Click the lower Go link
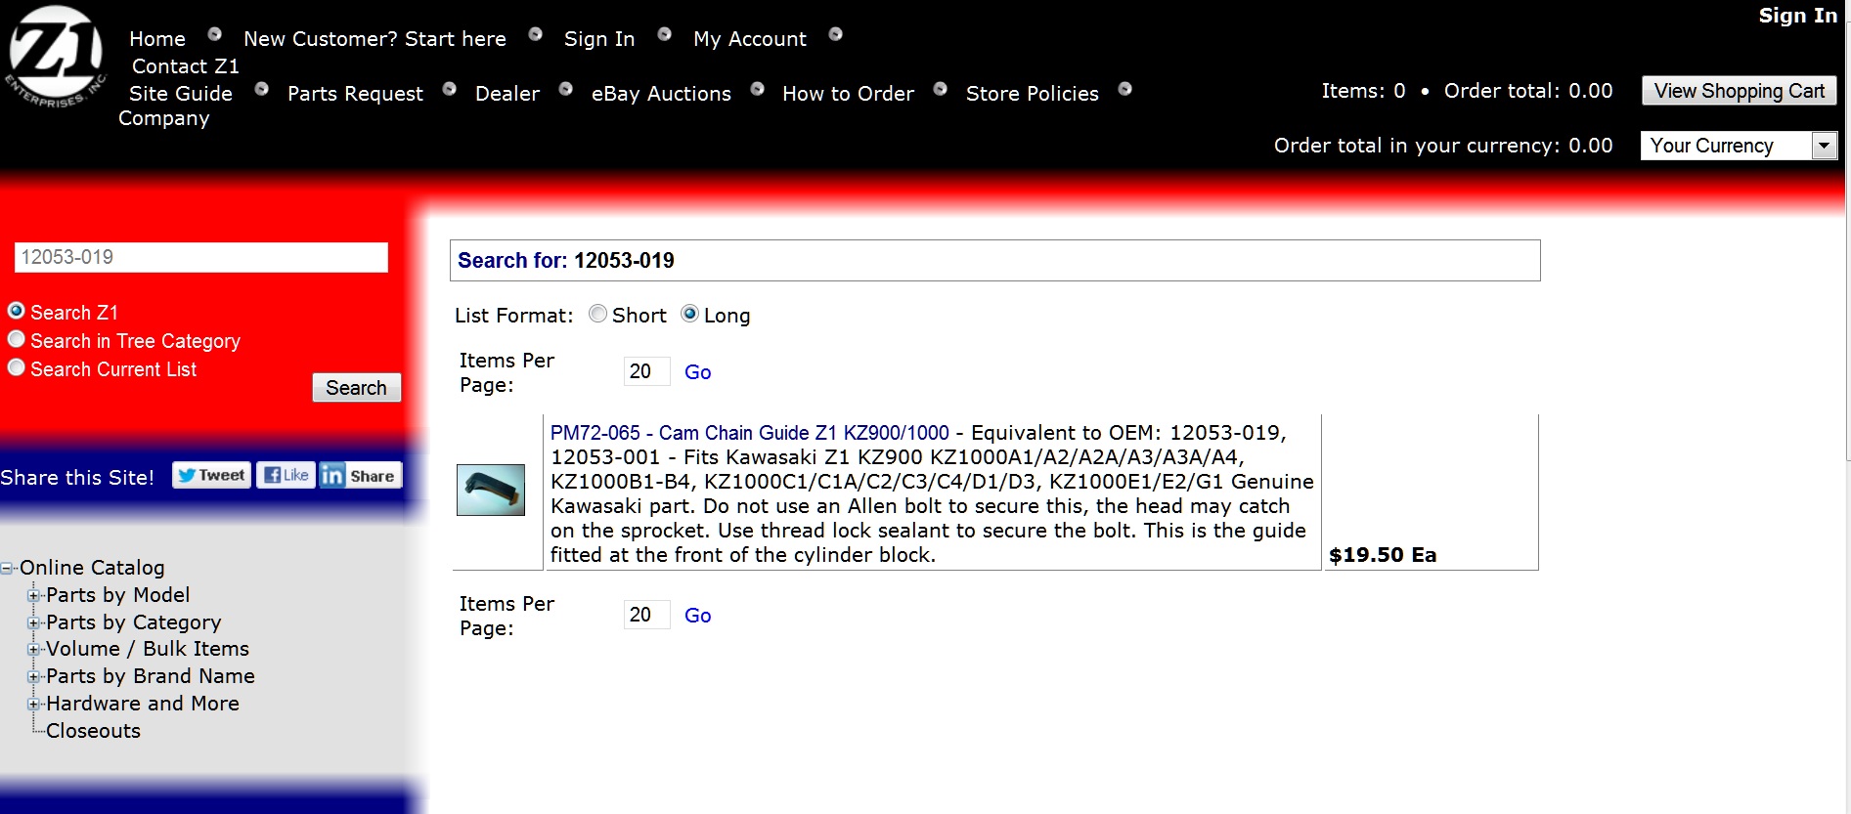The image size is (1851, 814). 697,616
